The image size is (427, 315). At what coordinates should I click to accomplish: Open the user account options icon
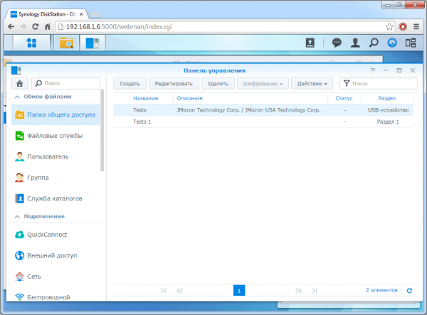pyautogui.click(x=356, y=43)
